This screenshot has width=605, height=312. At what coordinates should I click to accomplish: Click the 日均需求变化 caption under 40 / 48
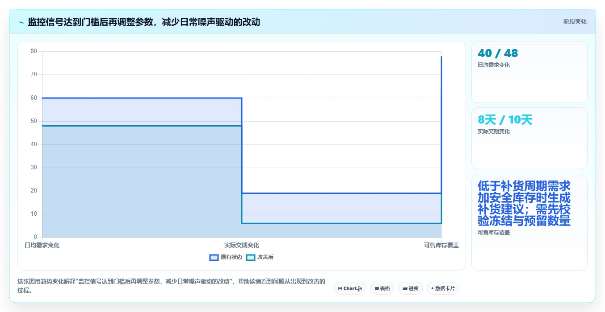pyautogui.click(x=494, y=65)
